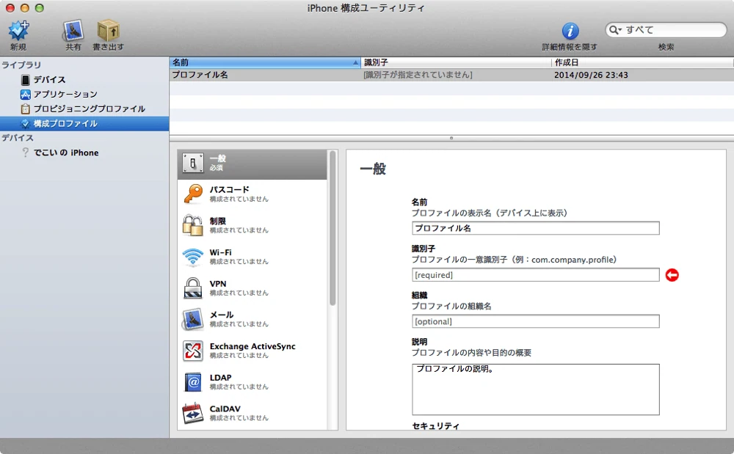Select the Exchange ActiveSync icon
The width and height of the screenshot is (734, 454).
(x=193, y=351)
